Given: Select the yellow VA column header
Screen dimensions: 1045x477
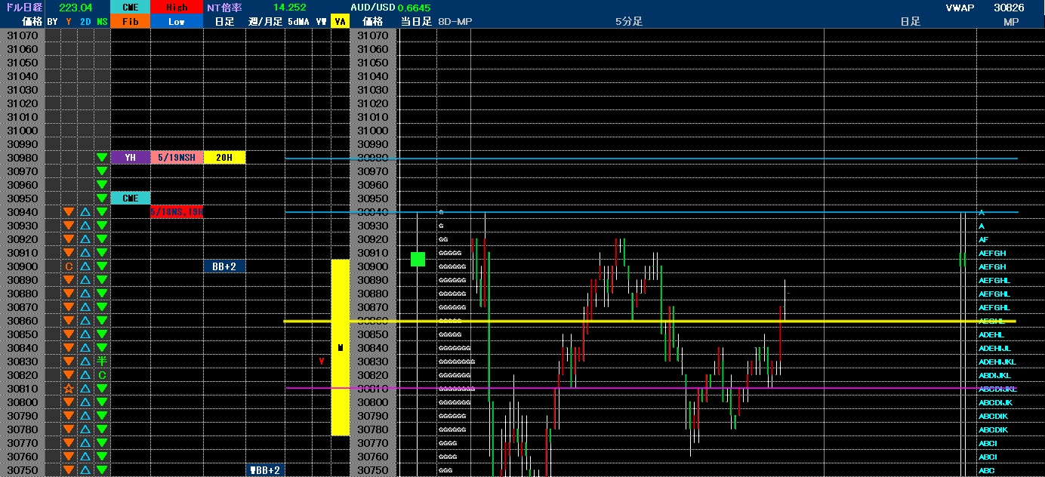Looking at the screenshot, I should (x=341, y=21).
